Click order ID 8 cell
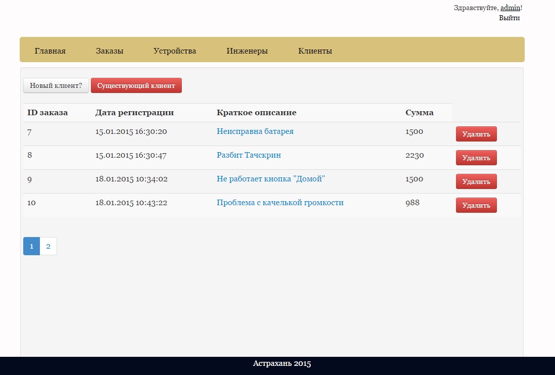555x375 pixels. point(30,155)
